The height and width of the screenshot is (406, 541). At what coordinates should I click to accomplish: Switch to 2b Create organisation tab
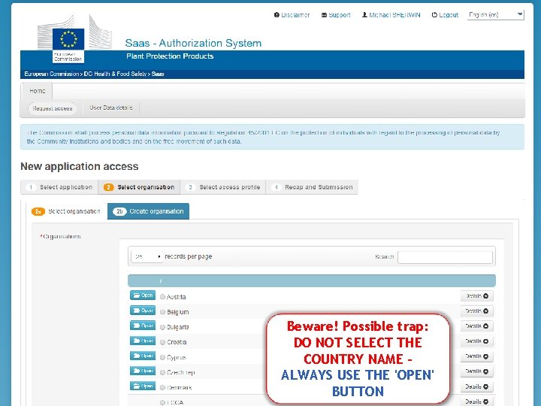pos(148,211)
